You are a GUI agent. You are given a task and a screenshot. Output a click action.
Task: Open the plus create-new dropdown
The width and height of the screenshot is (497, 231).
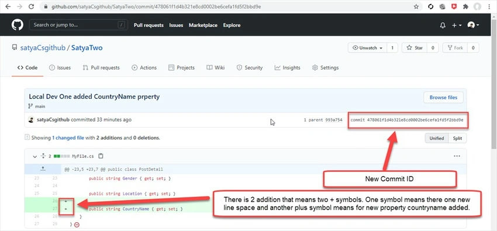[x=457, y=25]
